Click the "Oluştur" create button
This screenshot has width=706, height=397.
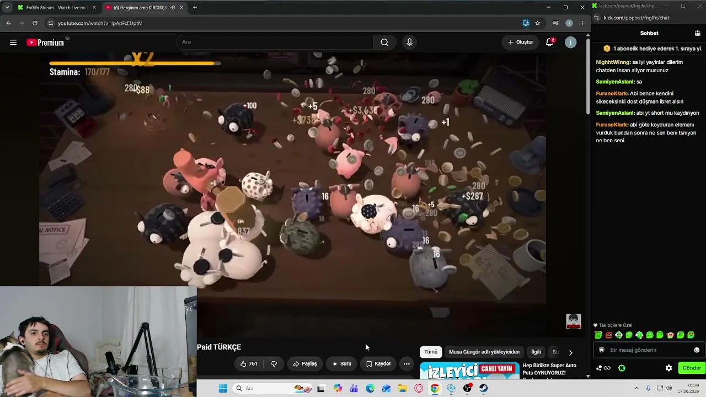point(520,42)
